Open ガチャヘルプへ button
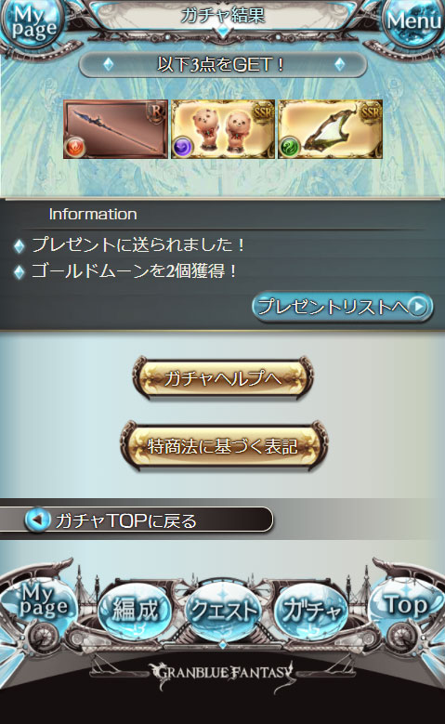The width and height of the screenshot is (445, 724). point(223,378)
